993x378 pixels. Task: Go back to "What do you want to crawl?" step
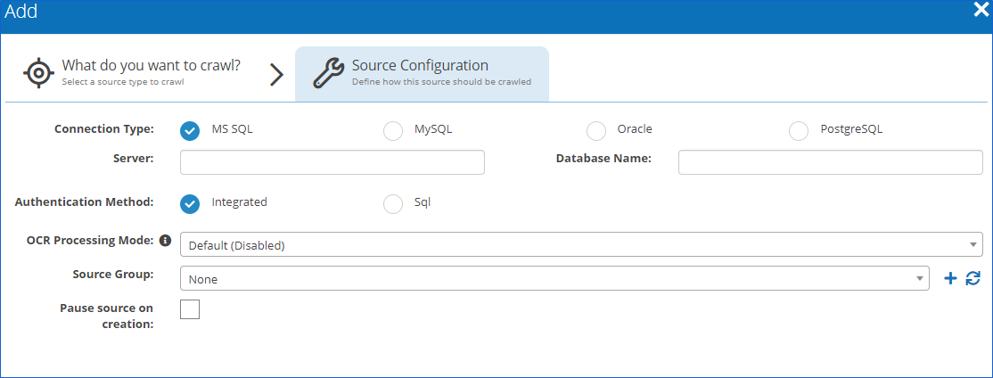pos(150,66)
